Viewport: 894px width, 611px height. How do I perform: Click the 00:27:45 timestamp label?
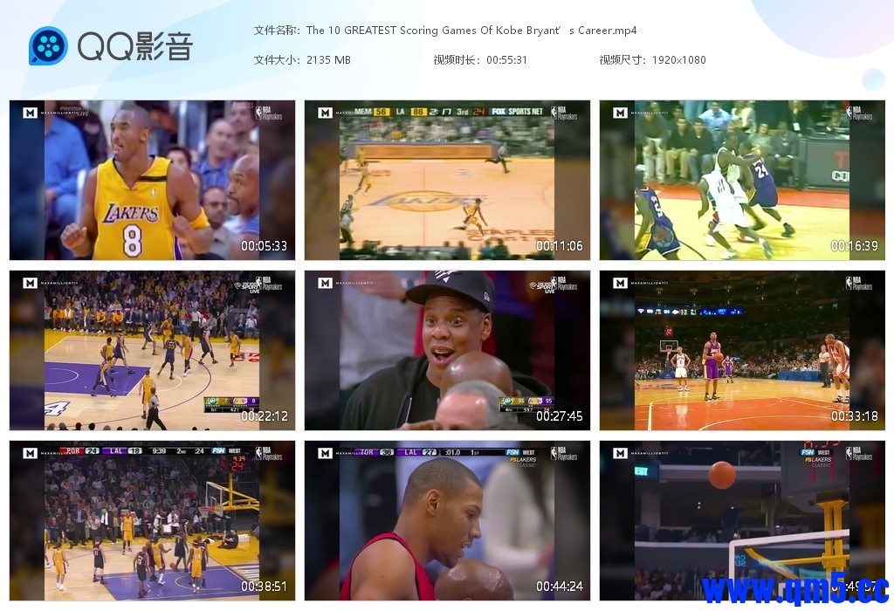(559, 416)
